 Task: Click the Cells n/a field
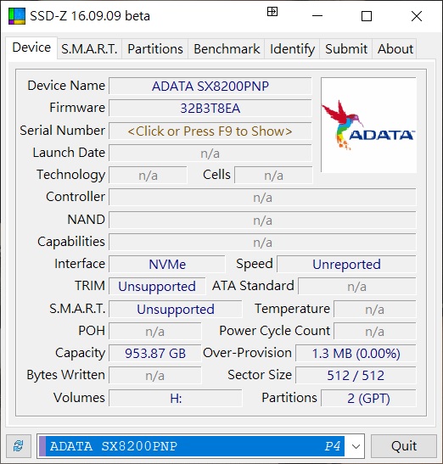pos(273,176)
